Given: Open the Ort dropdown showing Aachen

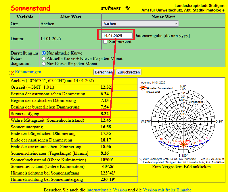Looking at the screenshot, I should point(140,24).
